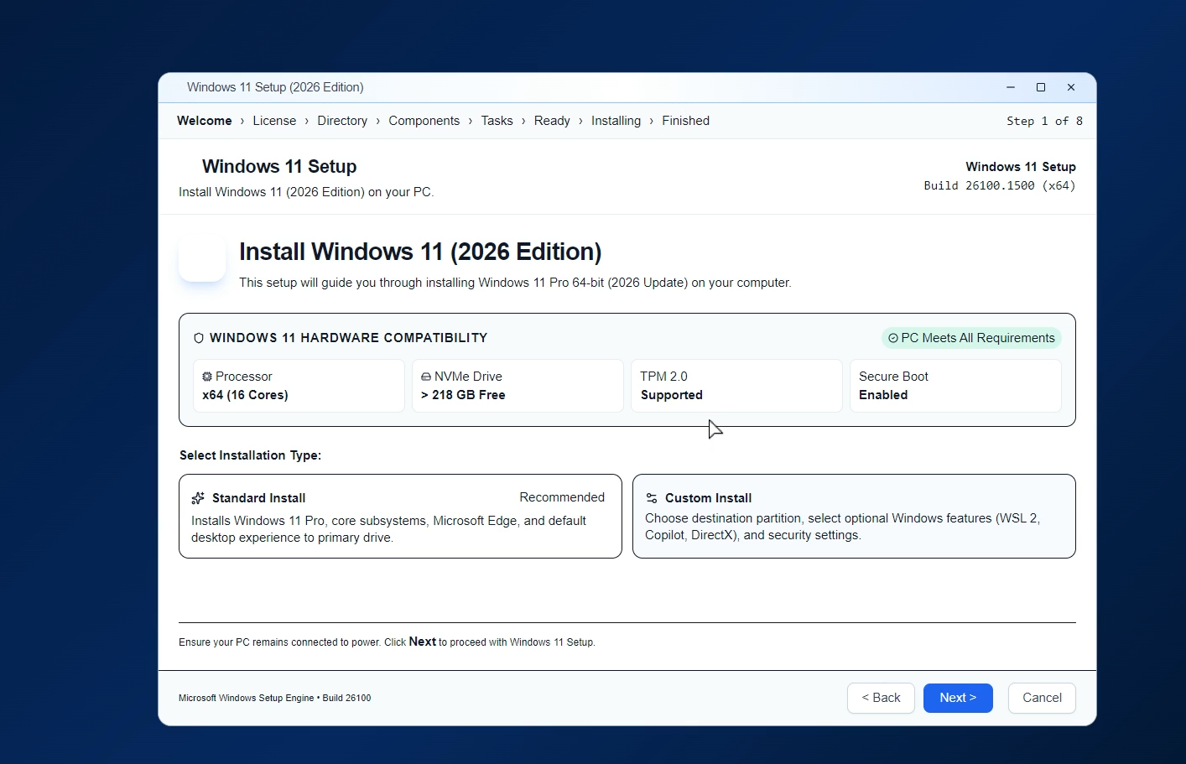Click the setup logo tile beside heading
1186x764 pixels.
[202, 258]
